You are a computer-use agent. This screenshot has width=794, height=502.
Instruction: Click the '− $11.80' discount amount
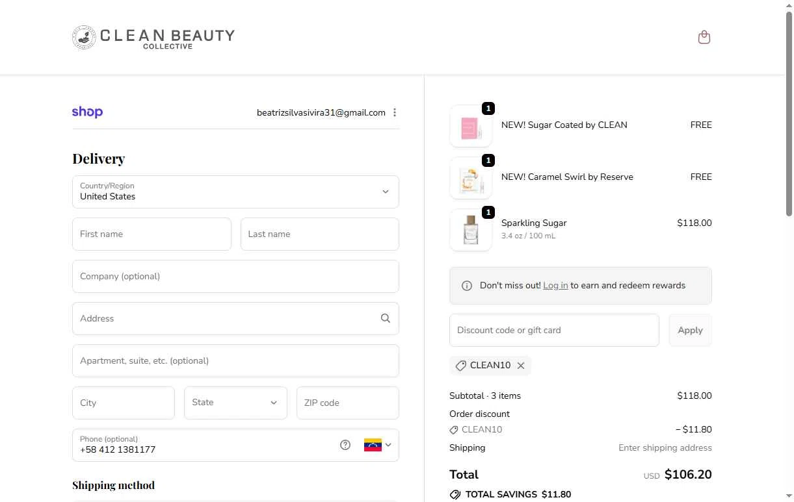coord(694,429)
